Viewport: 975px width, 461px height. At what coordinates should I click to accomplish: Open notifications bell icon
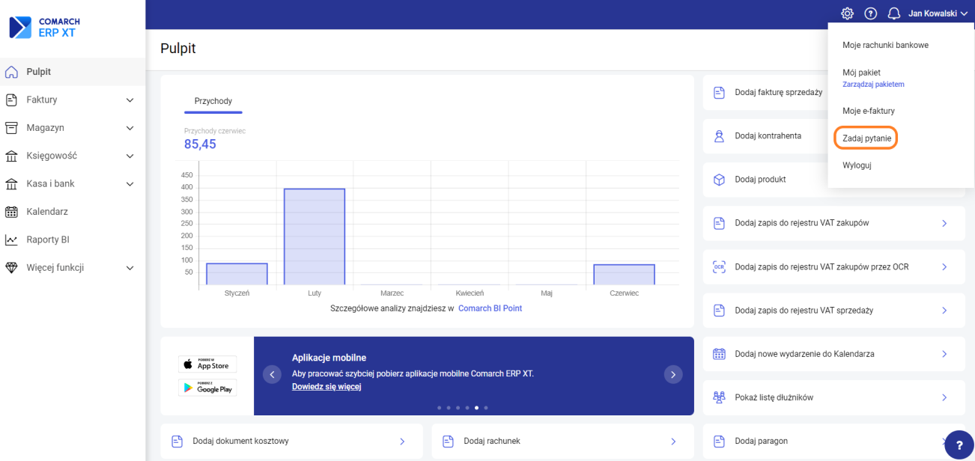(893, 13)
